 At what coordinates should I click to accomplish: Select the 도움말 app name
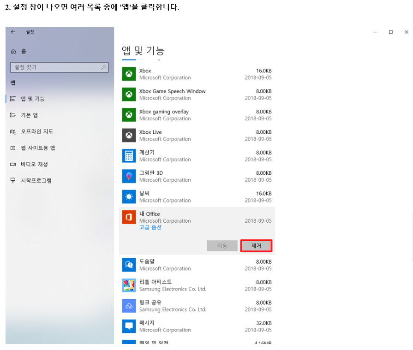click(147, 261)
